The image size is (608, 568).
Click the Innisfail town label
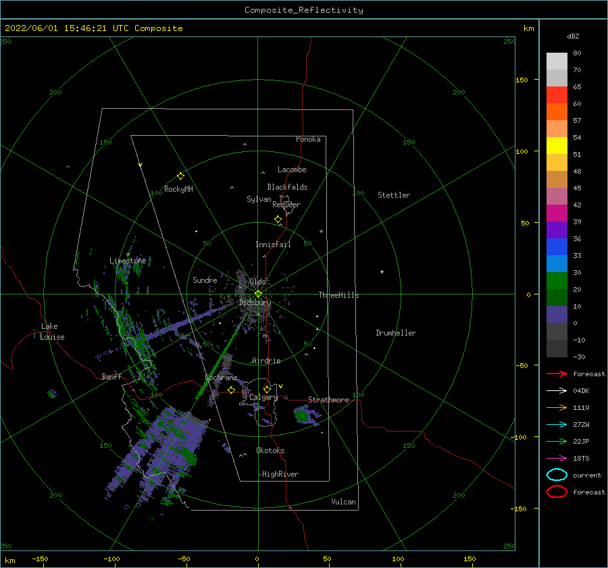pyautogui.click(x=273, y=244)
